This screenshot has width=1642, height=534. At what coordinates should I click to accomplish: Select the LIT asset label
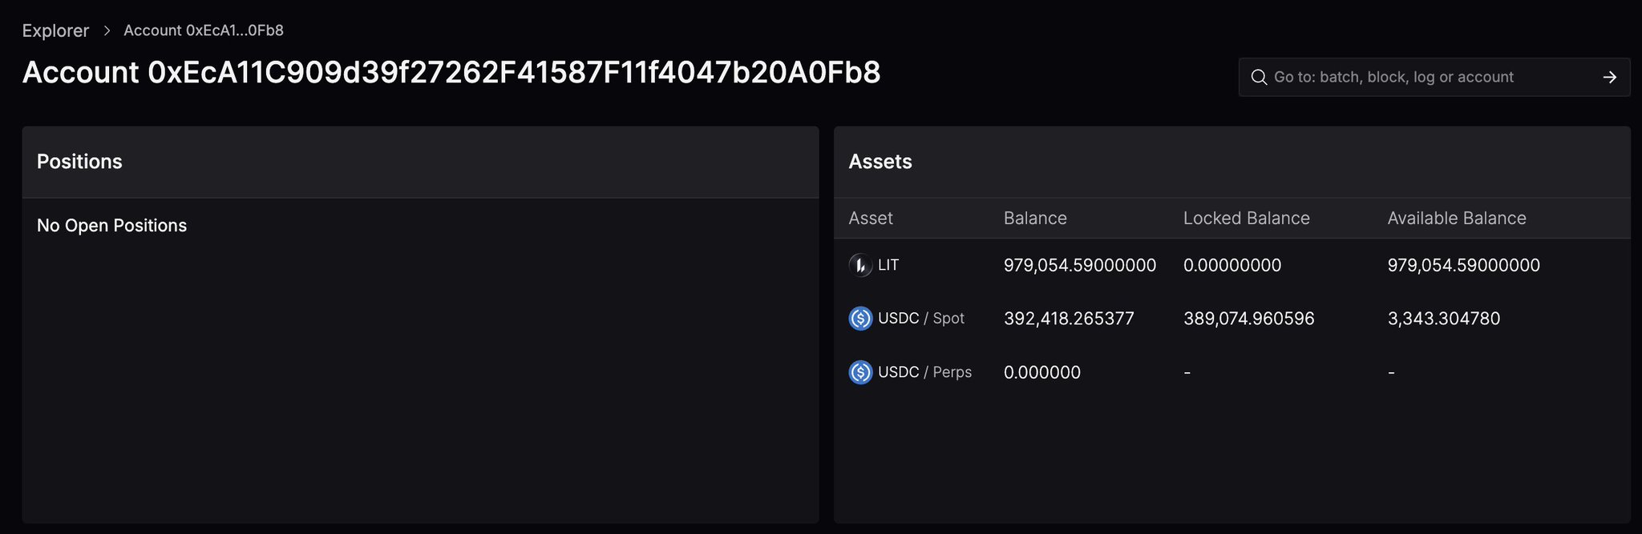tap(888, 265)
